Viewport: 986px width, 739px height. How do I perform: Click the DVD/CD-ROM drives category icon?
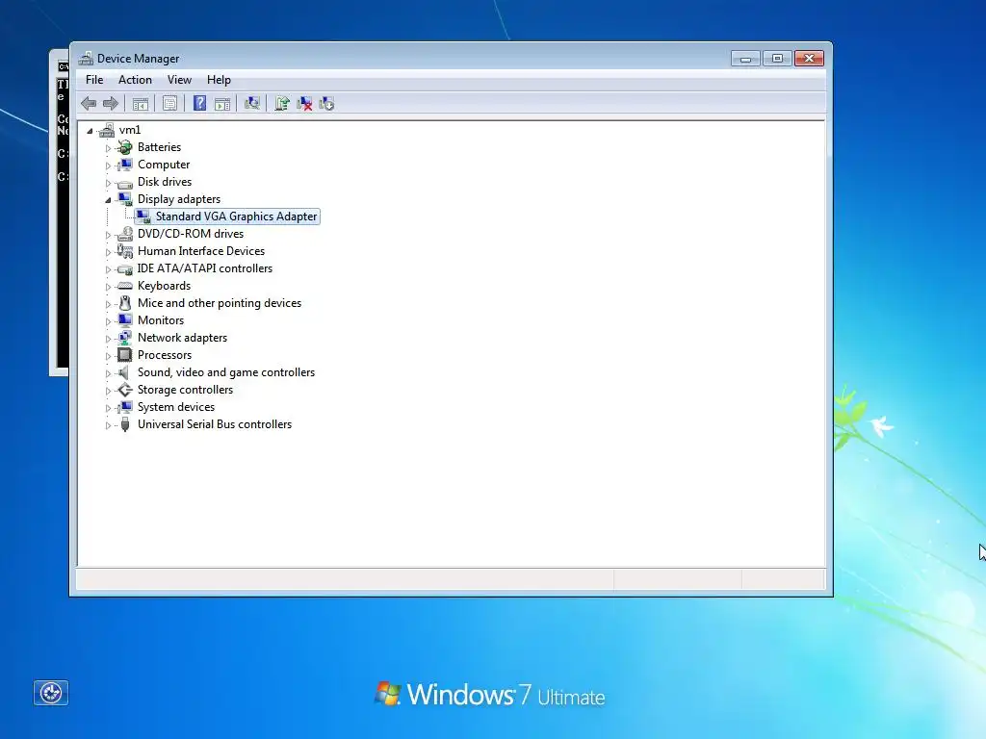(125, 234)
